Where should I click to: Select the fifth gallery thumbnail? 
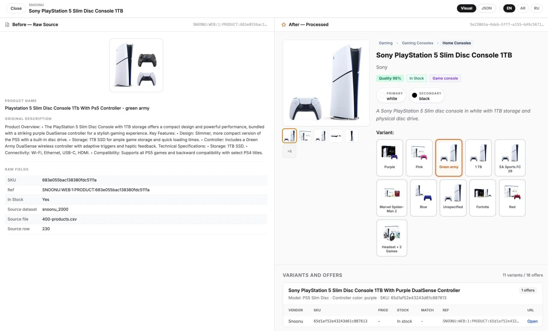coord(351,136)
